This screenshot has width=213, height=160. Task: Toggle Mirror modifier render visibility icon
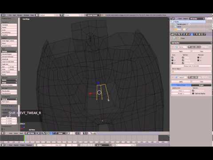(x=189, y=47)
